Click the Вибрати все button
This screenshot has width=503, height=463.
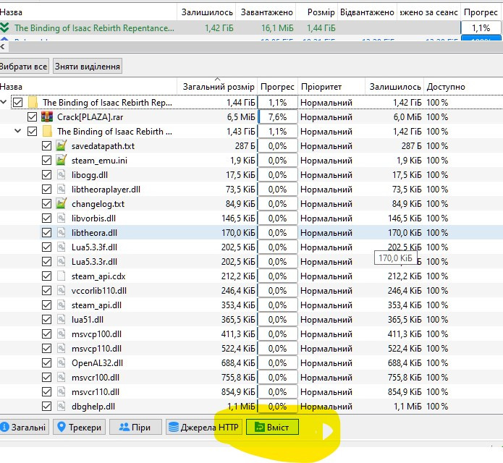coord(24,67)
